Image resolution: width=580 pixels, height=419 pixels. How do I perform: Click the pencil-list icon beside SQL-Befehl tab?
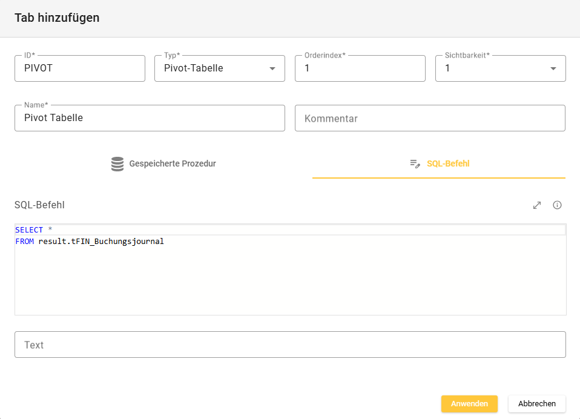pyautogui.click(x=415, y=163)
